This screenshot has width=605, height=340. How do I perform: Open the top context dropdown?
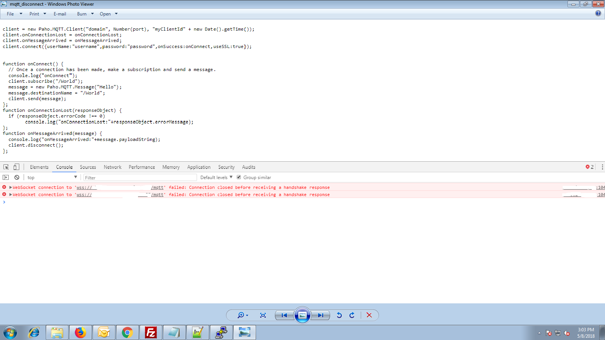coord(52,178)
